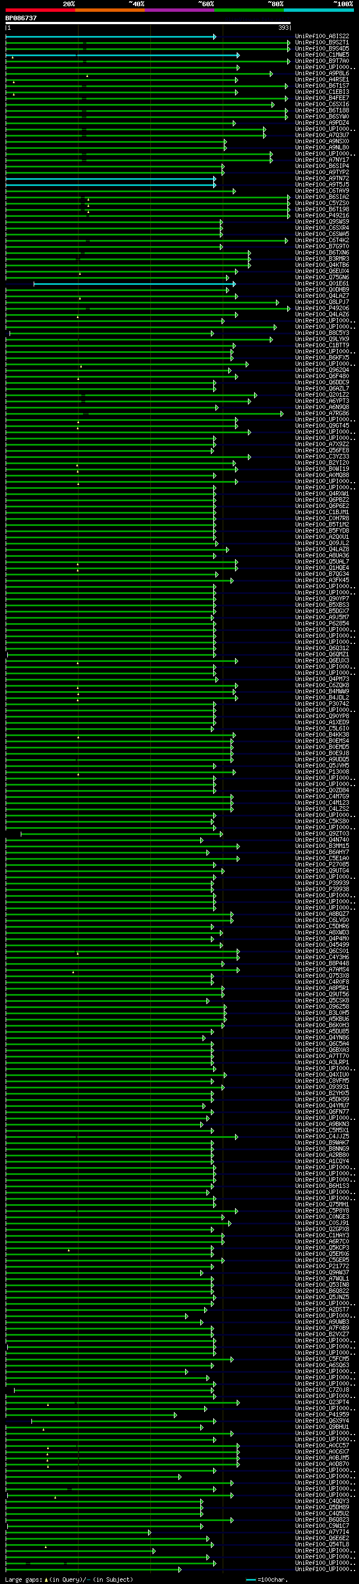Viewport: 359px width, 1584px height.
Task: Select UniRef100_A2DST7 label
Action: tap(322, 1309)
